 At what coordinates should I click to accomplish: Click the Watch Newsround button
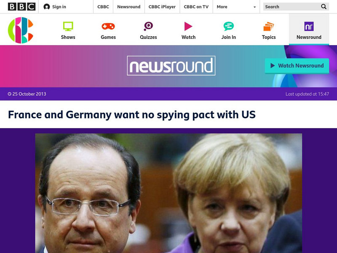tap(297, 66)
